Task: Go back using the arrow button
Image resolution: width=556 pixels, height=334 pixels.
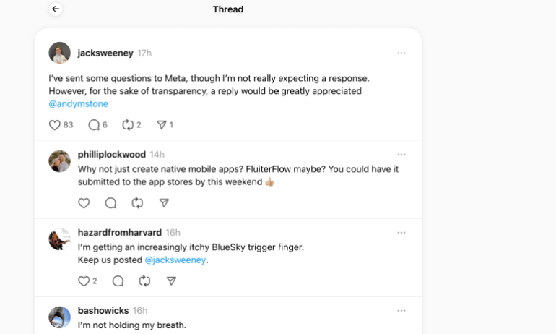Action: coord(56,9)
